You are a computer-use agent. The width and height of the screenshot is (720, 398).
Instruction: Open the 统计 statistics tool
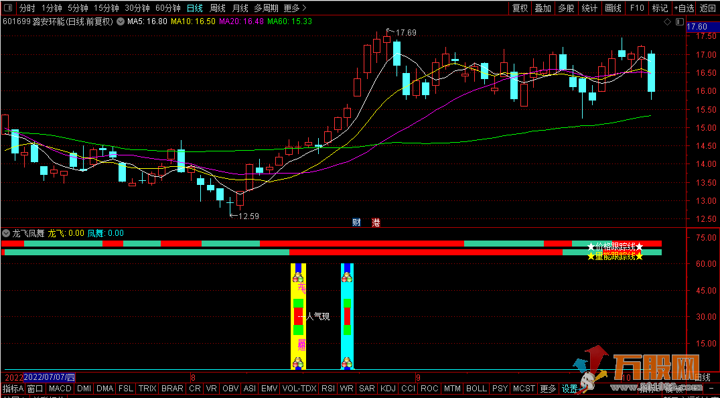tap(589, 8)
